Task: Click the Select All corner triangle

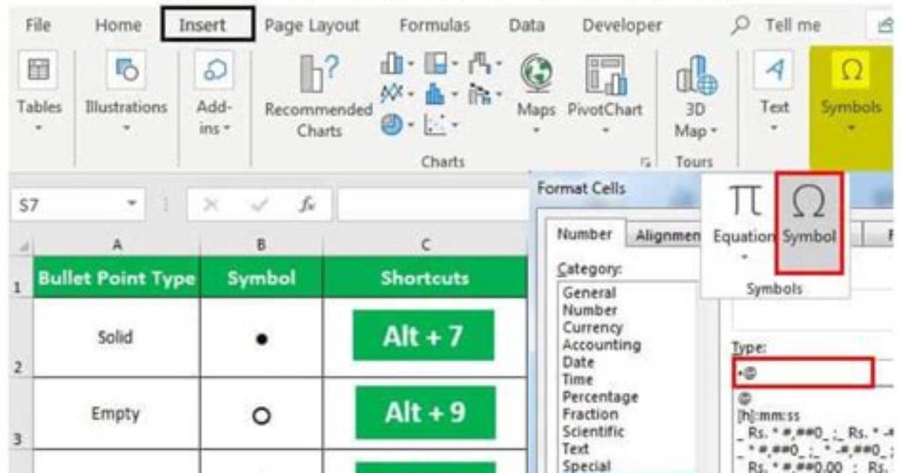Action: 25,246
